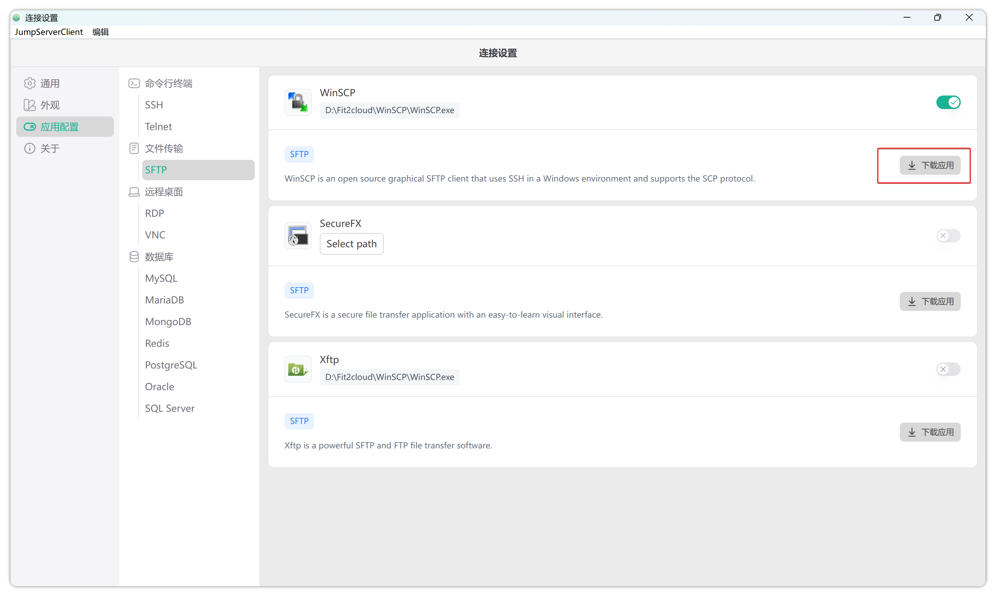Click the 命令行终端 terminal icon
The height and width of the screenshot is (593, 996).
[134, 83]
